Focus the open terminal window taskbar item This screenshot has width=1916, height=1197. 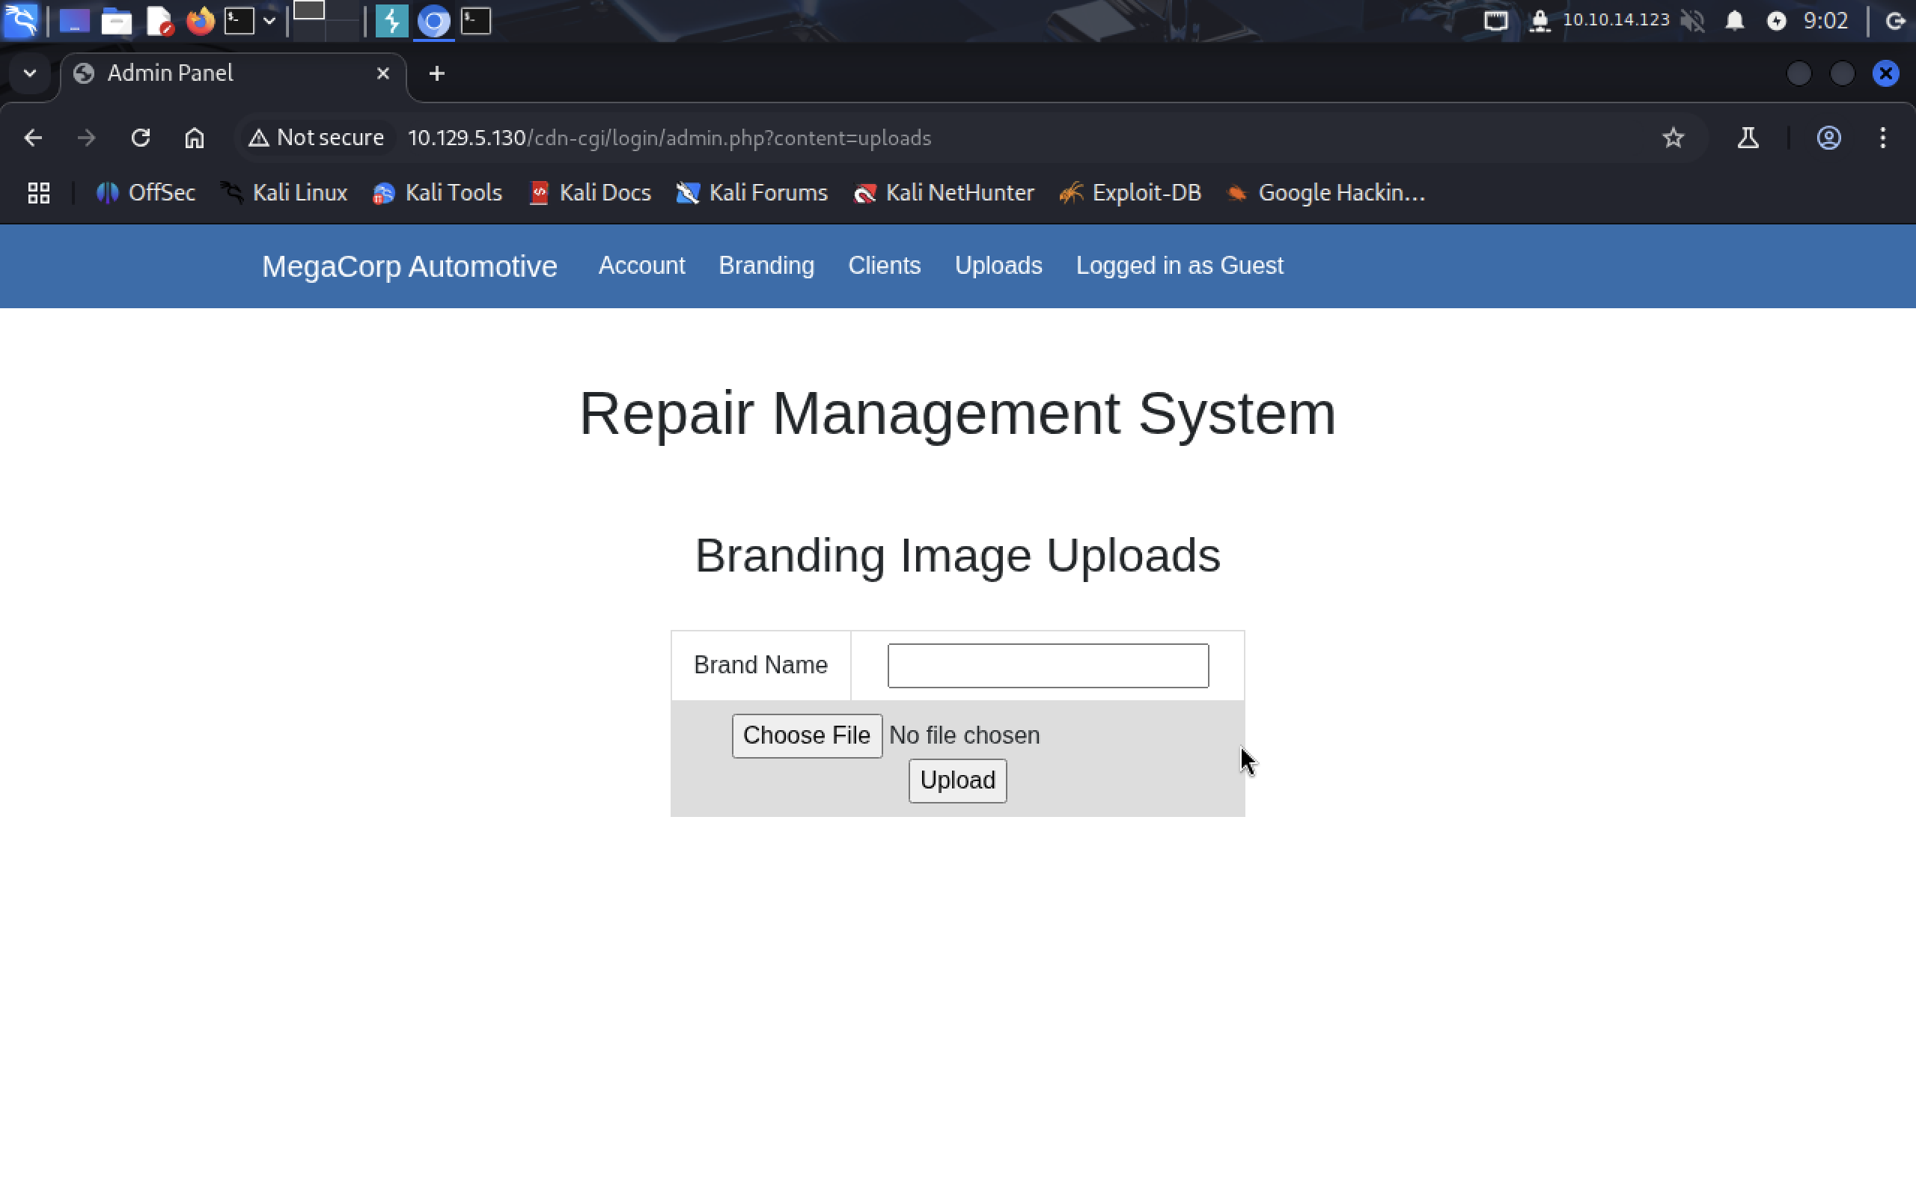click(477, 21)
